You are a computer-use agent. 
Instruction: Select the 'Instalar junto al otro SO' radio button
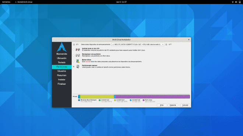coord(74,49)
